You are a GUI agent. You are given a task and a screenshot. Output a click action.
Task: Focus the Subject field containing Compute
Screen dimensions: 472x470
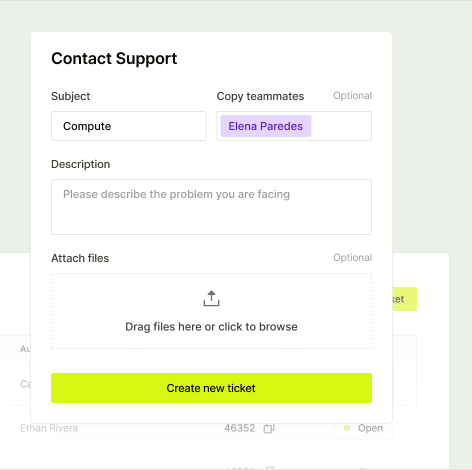(128, 126)
